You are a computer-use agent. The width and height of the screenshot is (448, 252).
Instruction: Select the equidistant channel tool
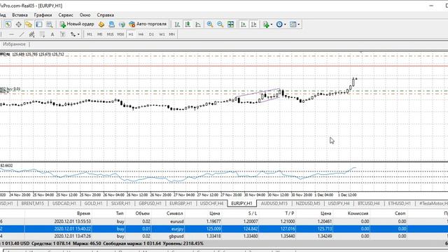point(31,34)
